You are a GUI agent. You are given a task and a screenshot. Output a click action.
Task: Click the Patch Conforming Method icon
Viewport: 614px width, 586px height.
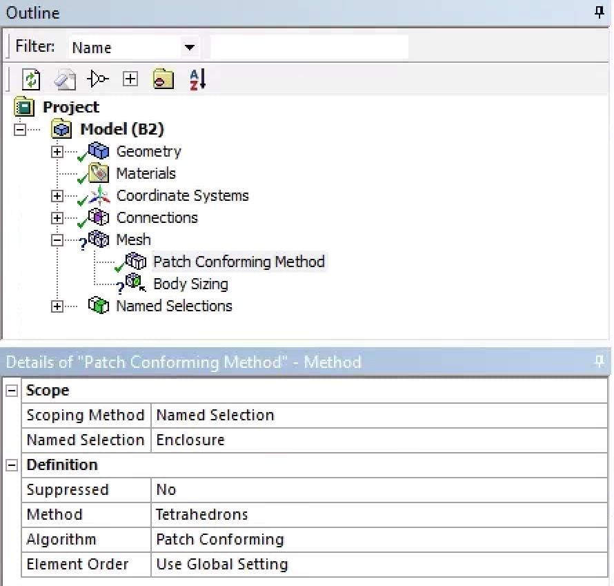135,261
